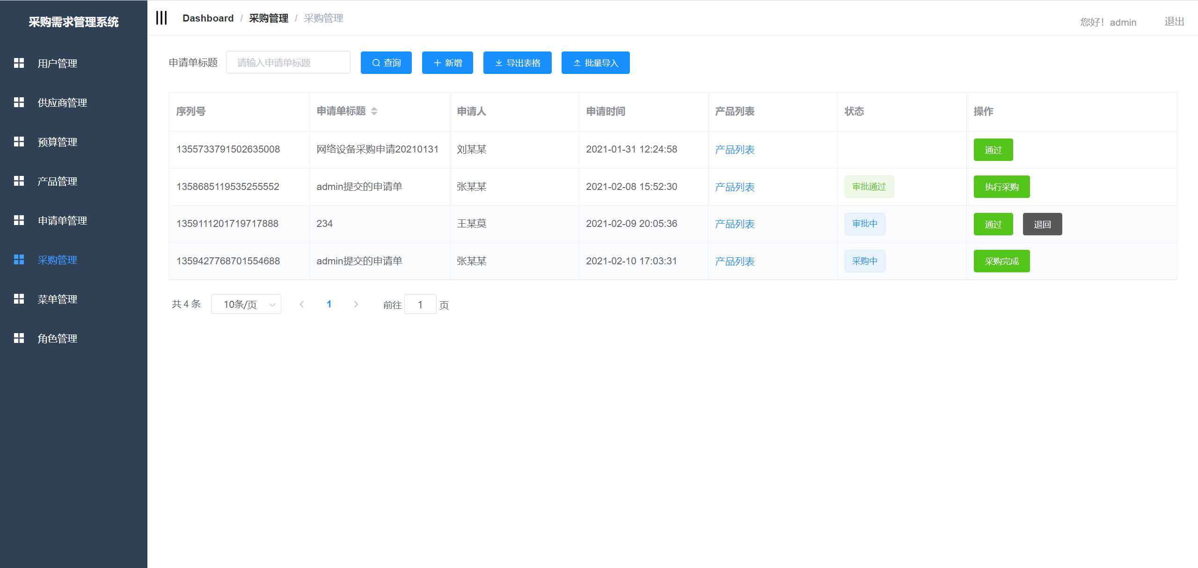Image resolution: width=1198 pixels, height=568 pixels.
Task: Click the grid icon beside 角色管理
Action: point(19,338)
